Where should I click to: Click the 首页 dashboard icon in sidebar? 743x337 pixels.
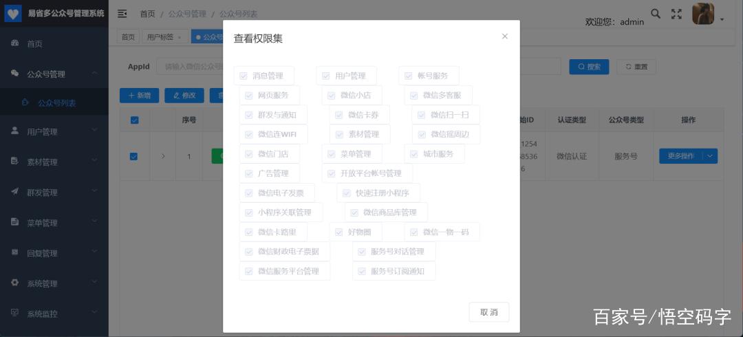pos(14,43)
